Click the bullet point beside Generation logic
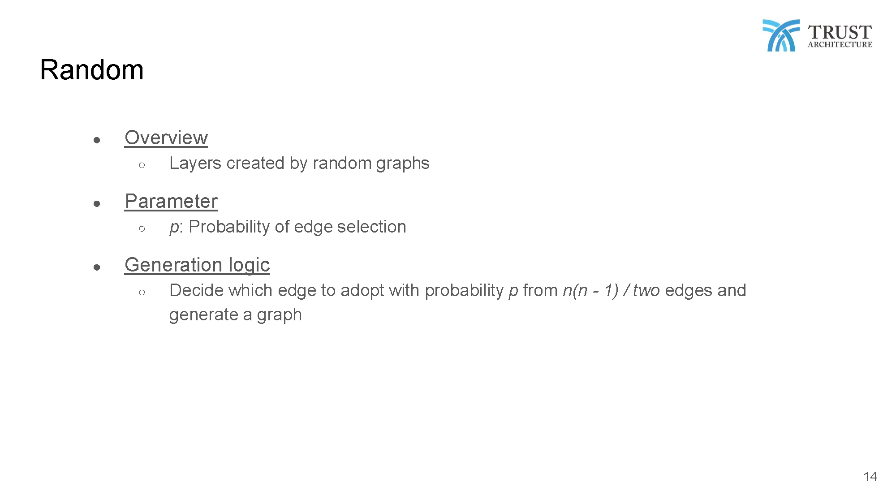The height and width of the screenshot is (504, 896). pos(97,267)
